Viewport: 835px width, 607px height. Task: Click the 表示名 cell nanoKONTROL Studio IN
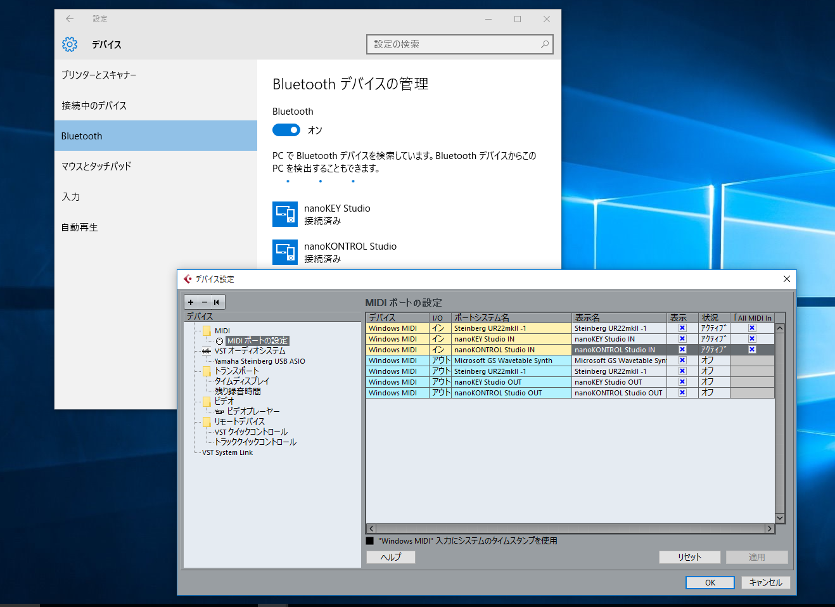pos(620,350)
